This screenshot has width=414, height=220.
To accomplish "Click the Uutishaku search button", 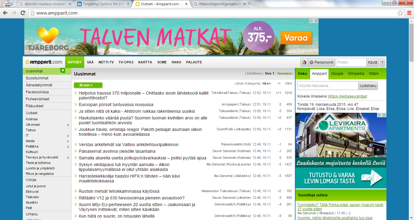I will 368,86.
